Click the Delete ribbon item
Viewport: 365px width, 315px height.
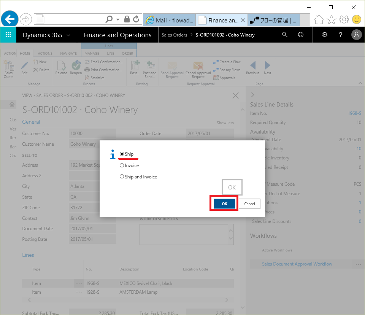41,70
